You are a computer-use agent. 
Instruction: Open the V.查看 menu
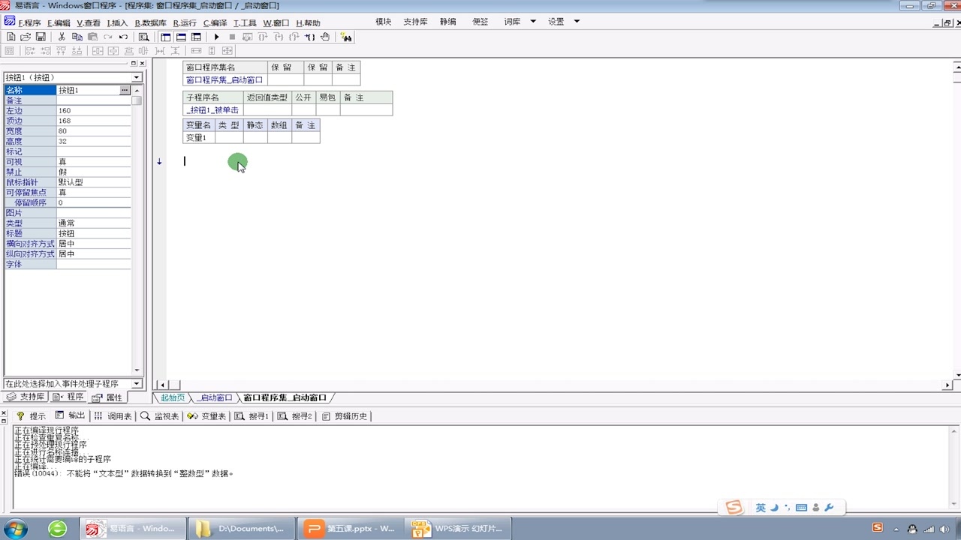click(x=89, y=23)
